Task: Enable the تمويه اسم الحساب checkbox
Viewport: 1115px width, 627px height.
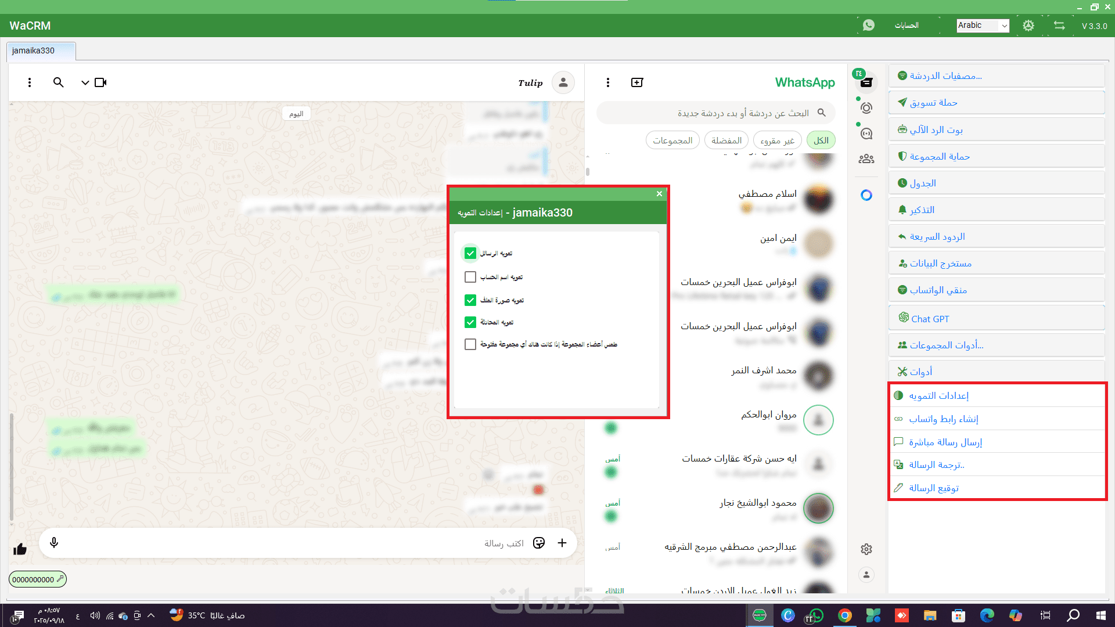Action: pyautogui.click(x=470, y=277)
